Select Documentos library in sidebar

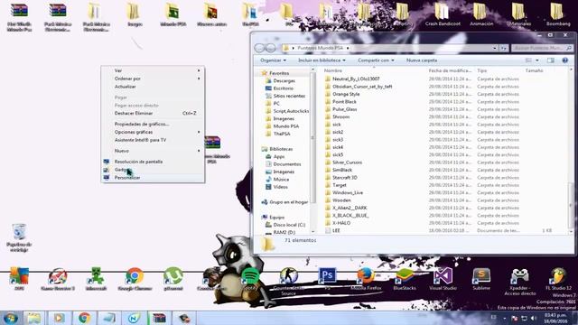(287, 164)
